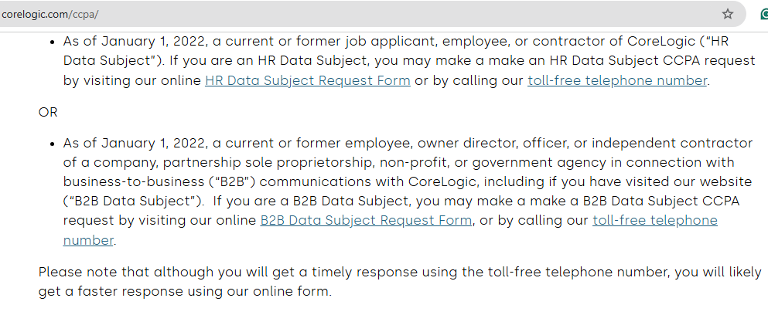Open the B2B Data Subject Request Form link
This screenshot has width=768, height=315.
[x=366, y=221]
